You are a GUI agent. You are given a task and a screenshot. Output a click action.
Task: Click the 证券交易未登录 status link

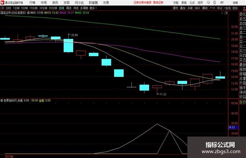(x=142, y=3)
